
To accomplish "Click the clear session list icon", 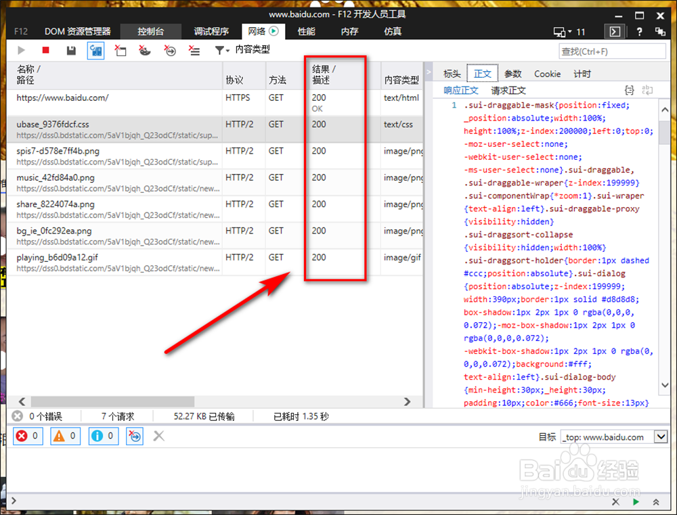I will pyautogui.click(x=194, y=51).
